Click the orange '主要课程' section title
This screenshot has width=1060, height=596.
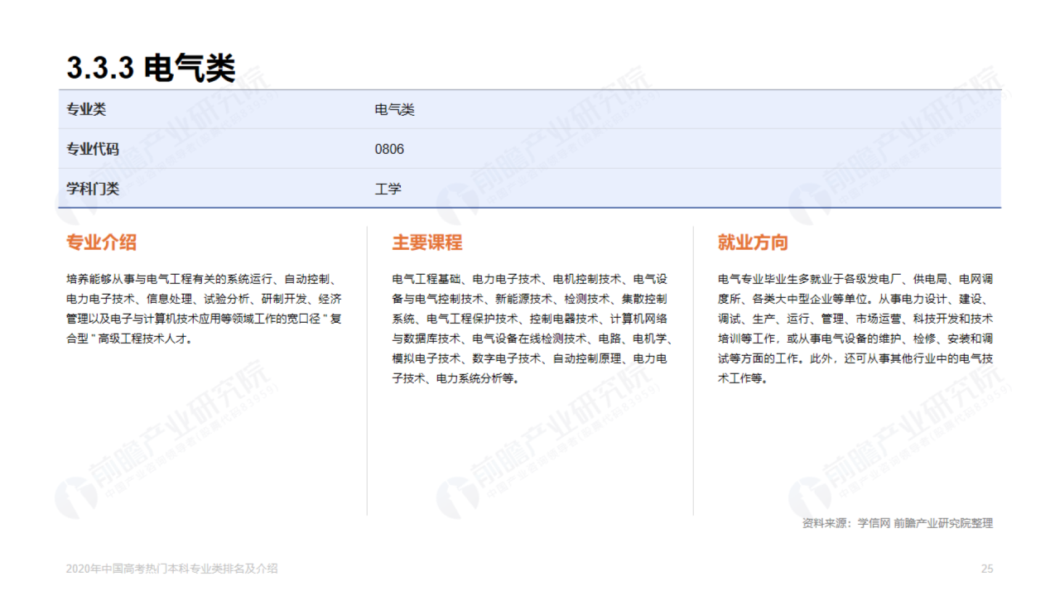[427, 243]
